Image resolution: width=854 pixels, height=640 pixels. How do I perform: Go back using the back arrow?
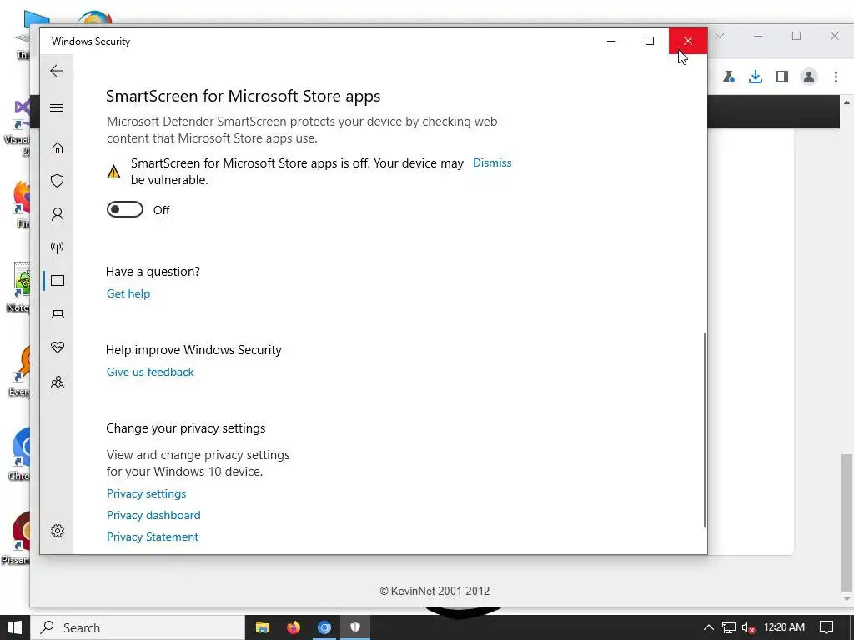click(x=57, y=71)
